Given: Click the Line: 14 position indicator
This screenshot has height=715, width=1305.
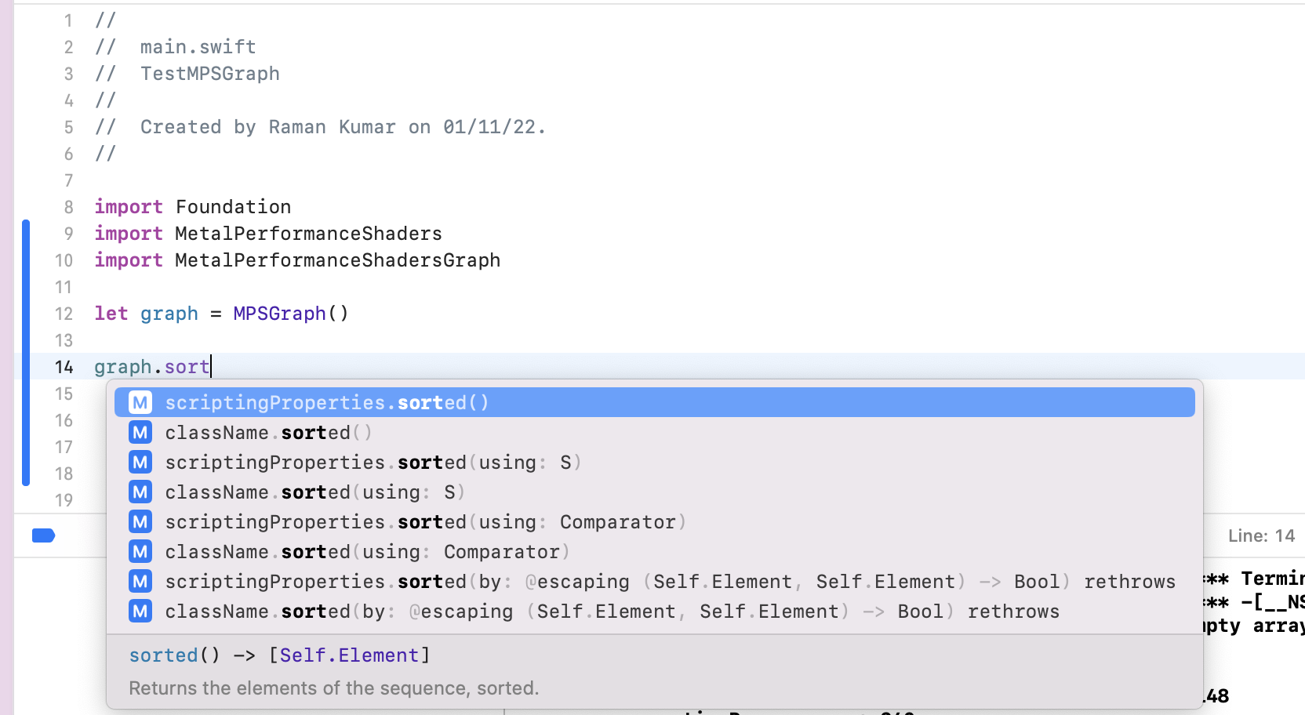Looking at the screenshot, I should tap(1261, 536).
